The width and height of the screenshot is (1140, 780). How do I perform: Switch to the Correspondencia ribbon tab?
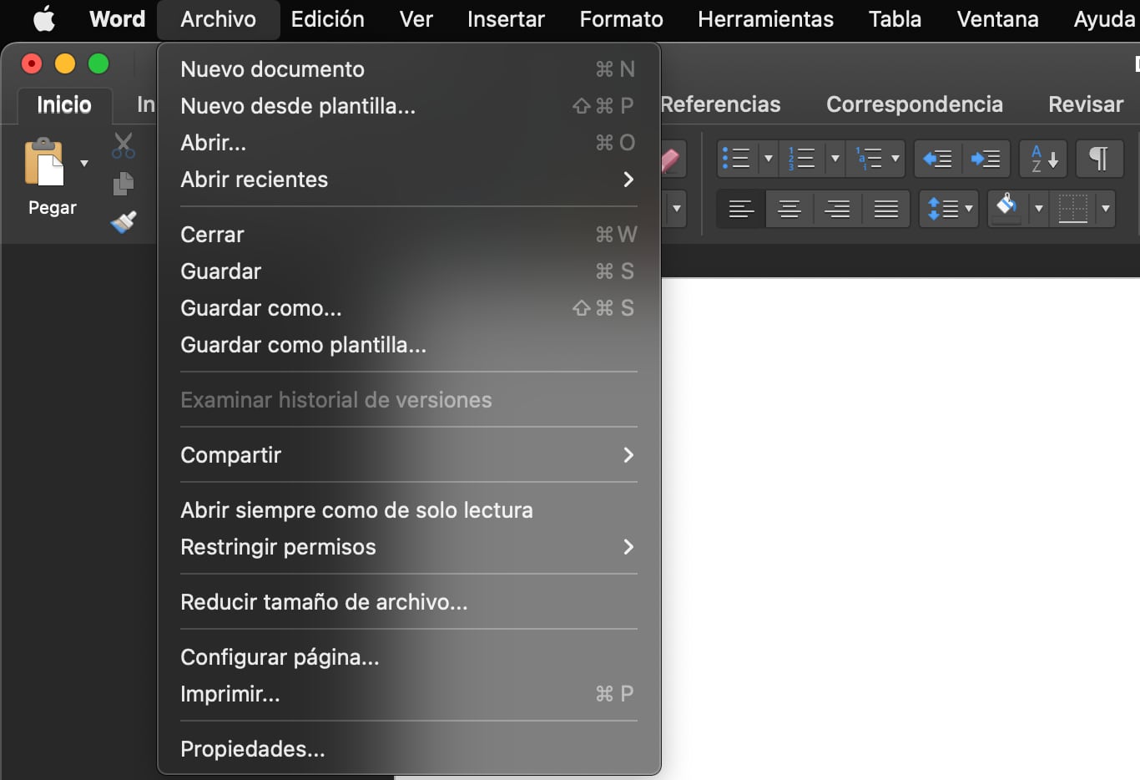click(x=914, y=104)
